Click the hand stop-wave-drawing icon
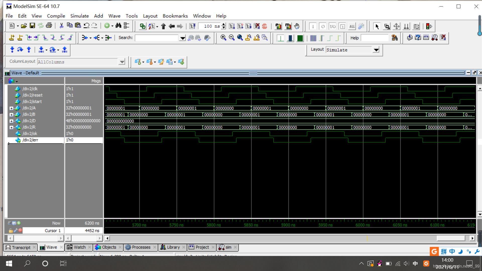This screenshot has height=271, width=482. (x=297, y=26)
